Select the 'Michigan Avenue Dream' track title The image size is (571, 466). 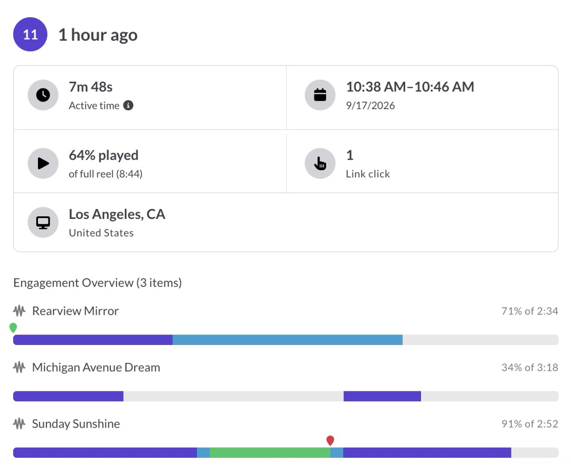96,368
